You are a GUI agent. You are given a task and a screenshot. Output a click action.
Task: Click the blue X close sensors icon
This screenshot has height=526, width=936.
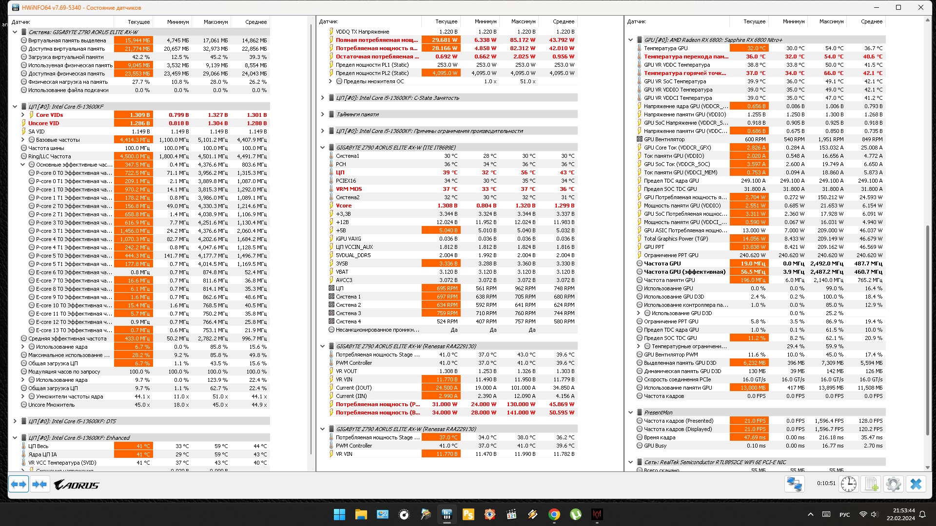(916, 484)
